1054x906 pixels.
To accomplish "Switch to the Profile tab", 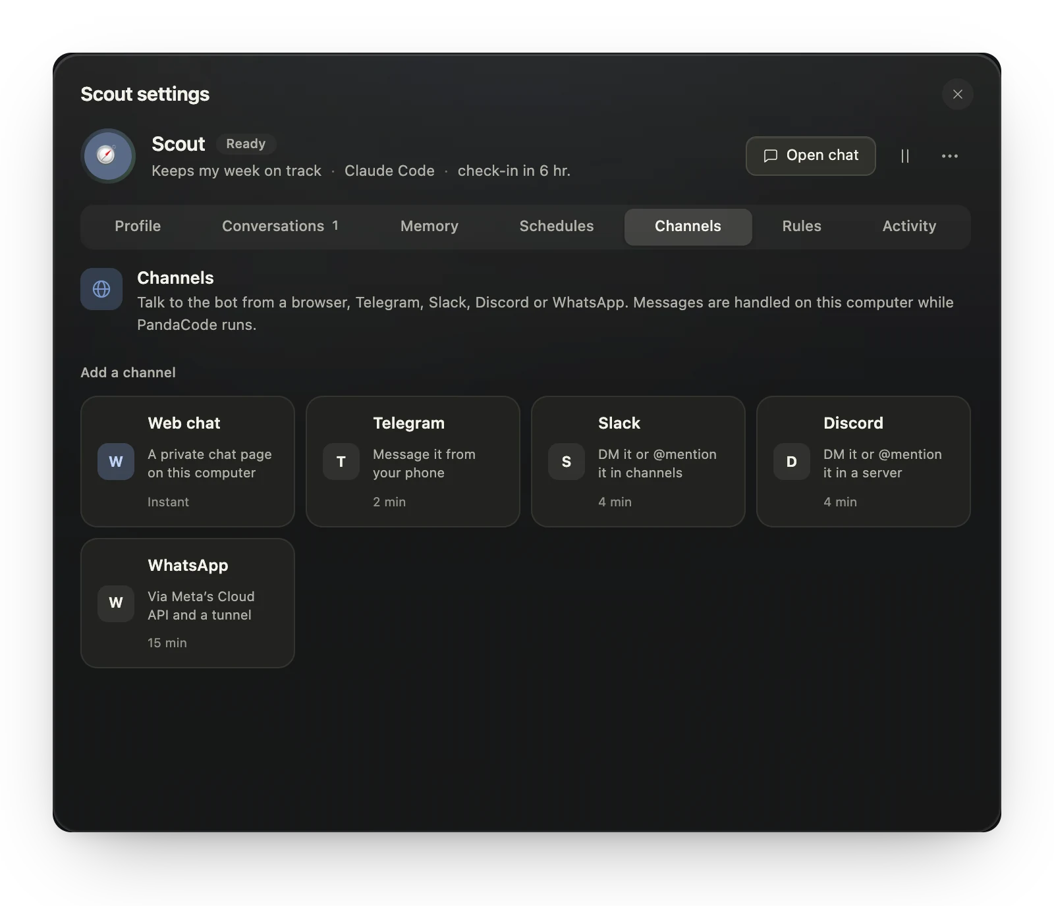I will point(138,226).
